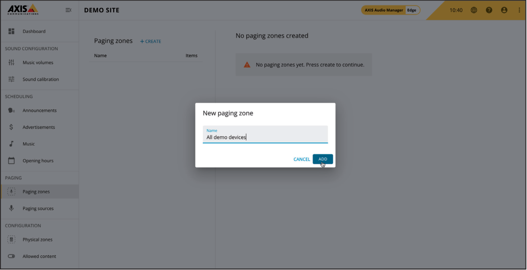Open Opening hours page
527x270 pixels.
[x=40, y=161]
